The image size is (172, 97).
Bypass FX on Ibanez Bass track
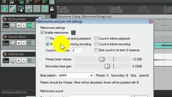point(33,43)
